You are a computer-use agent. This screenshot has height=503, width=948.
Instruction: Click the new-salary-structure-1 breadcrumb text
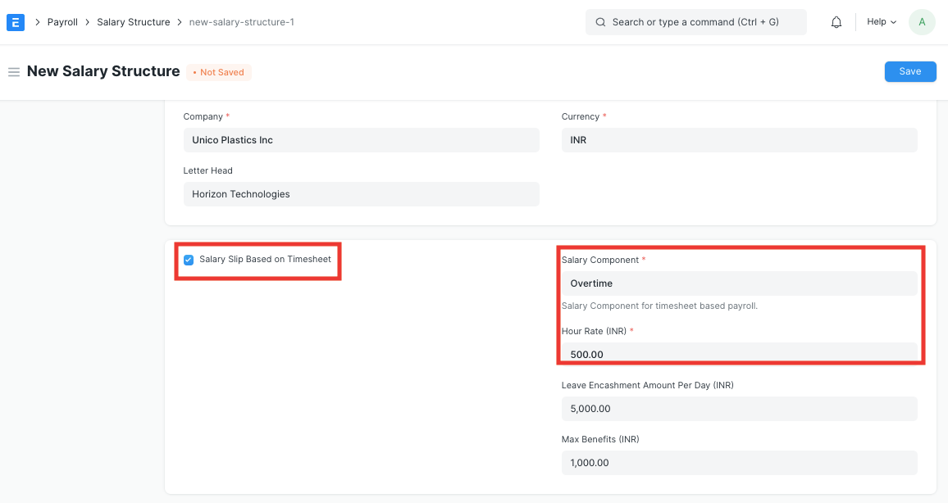pyautogui.click(x=241, y=22)
